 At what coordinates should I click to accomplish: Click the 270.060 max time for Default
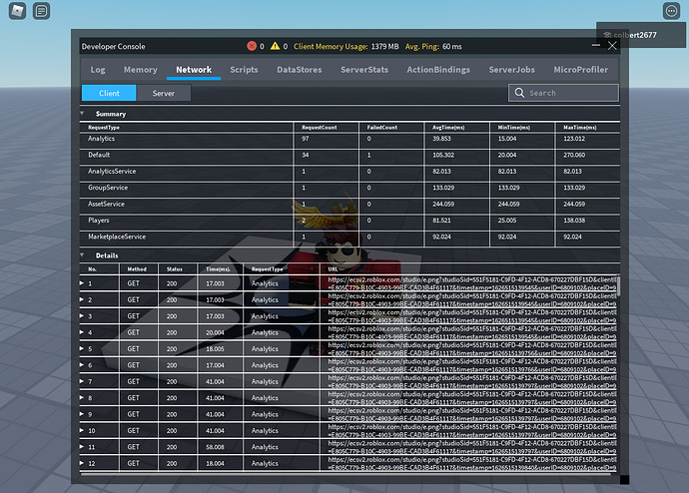(x=574, y=155)
